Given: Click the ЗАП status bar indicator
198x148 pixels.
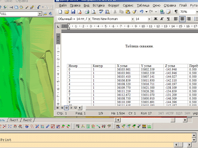Looking at the screenshot, I should [x=161, y=113].
